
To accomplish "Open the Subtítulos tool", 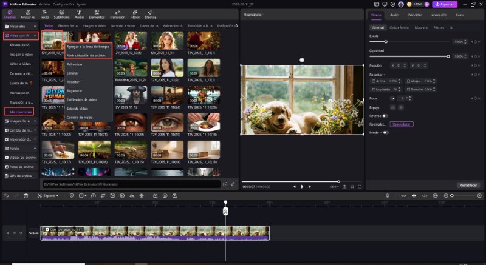I will coord(62,14).
